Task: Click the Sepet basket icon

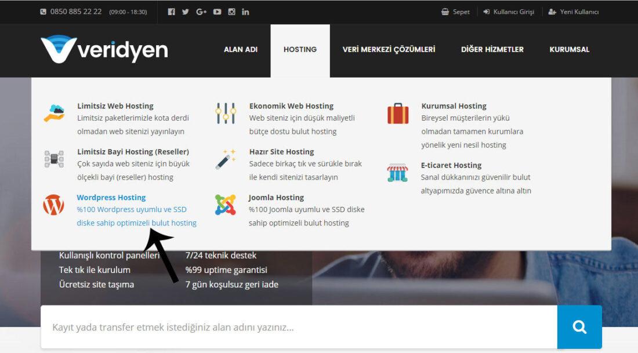Action: coord(445,12)
